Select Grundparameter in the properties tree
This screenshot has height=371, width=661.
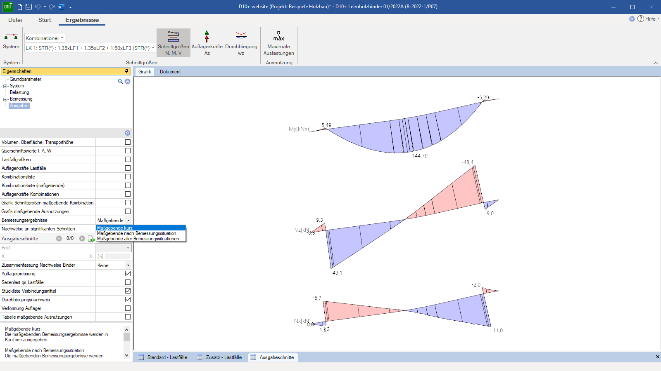(x=26, y=79)
